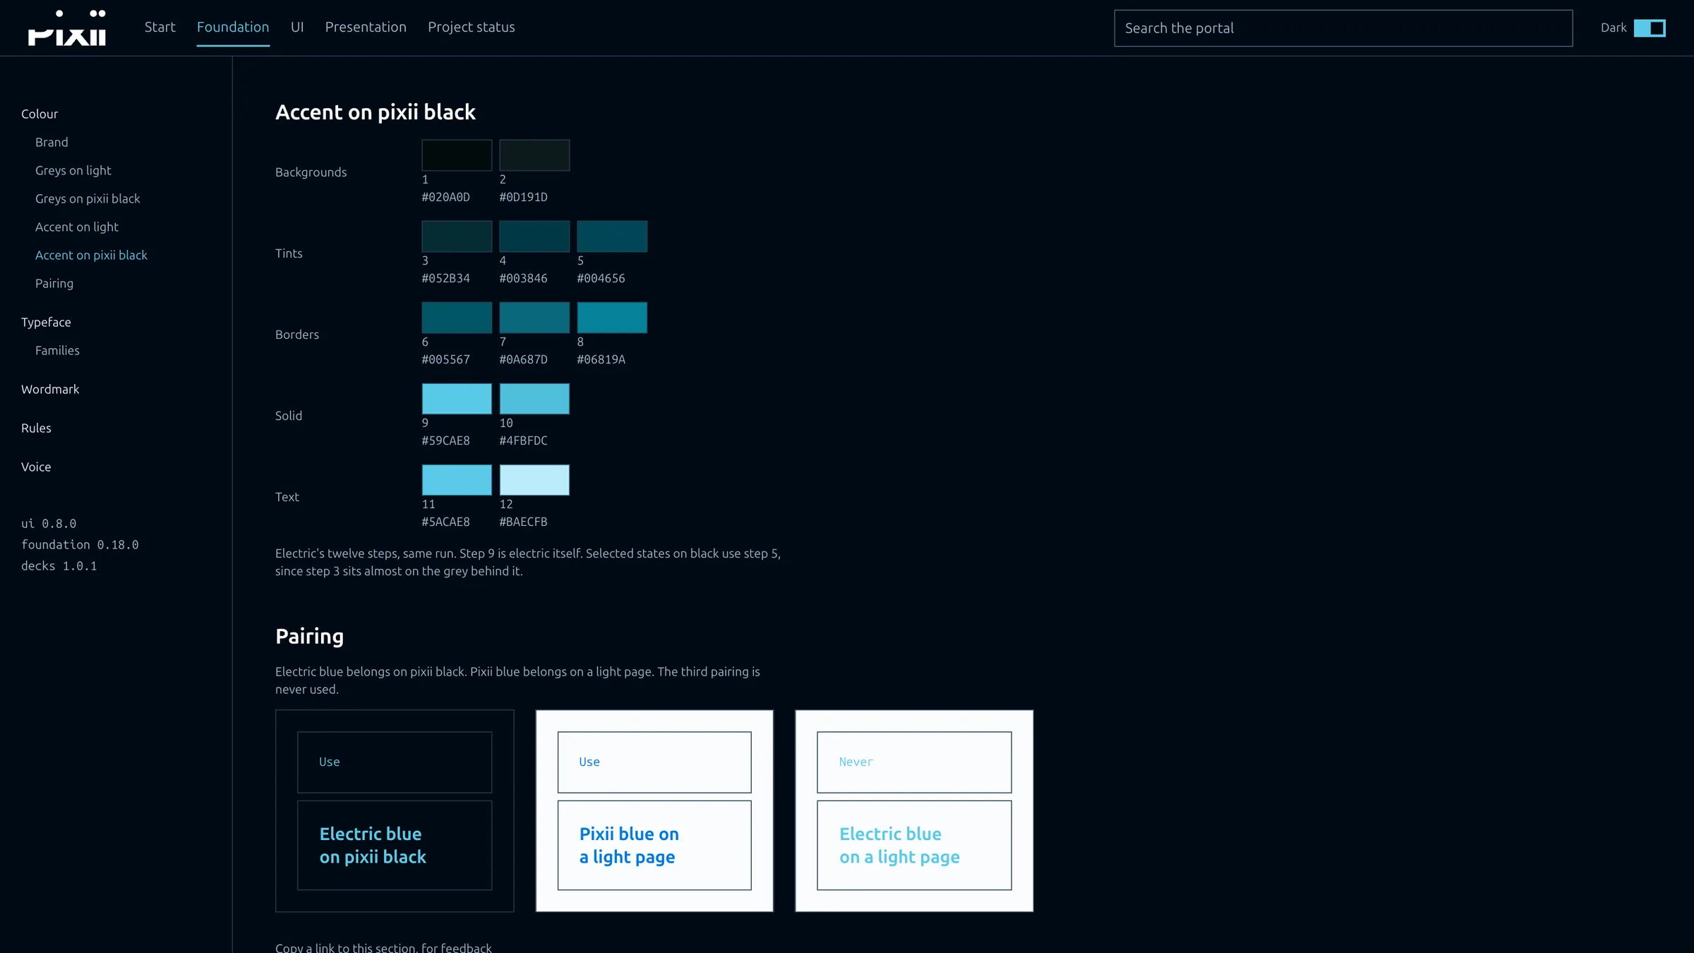Open the Wordmark sidebar section
1694x953 pixels.
pyautogui.click(x=50, y=389)
